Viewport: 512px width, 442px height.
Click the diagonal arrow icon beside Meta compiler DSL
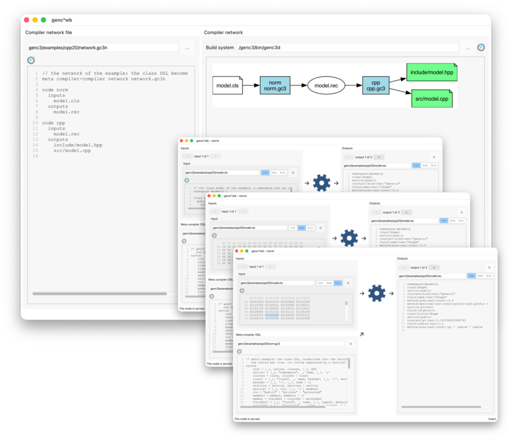click(361, 334)
